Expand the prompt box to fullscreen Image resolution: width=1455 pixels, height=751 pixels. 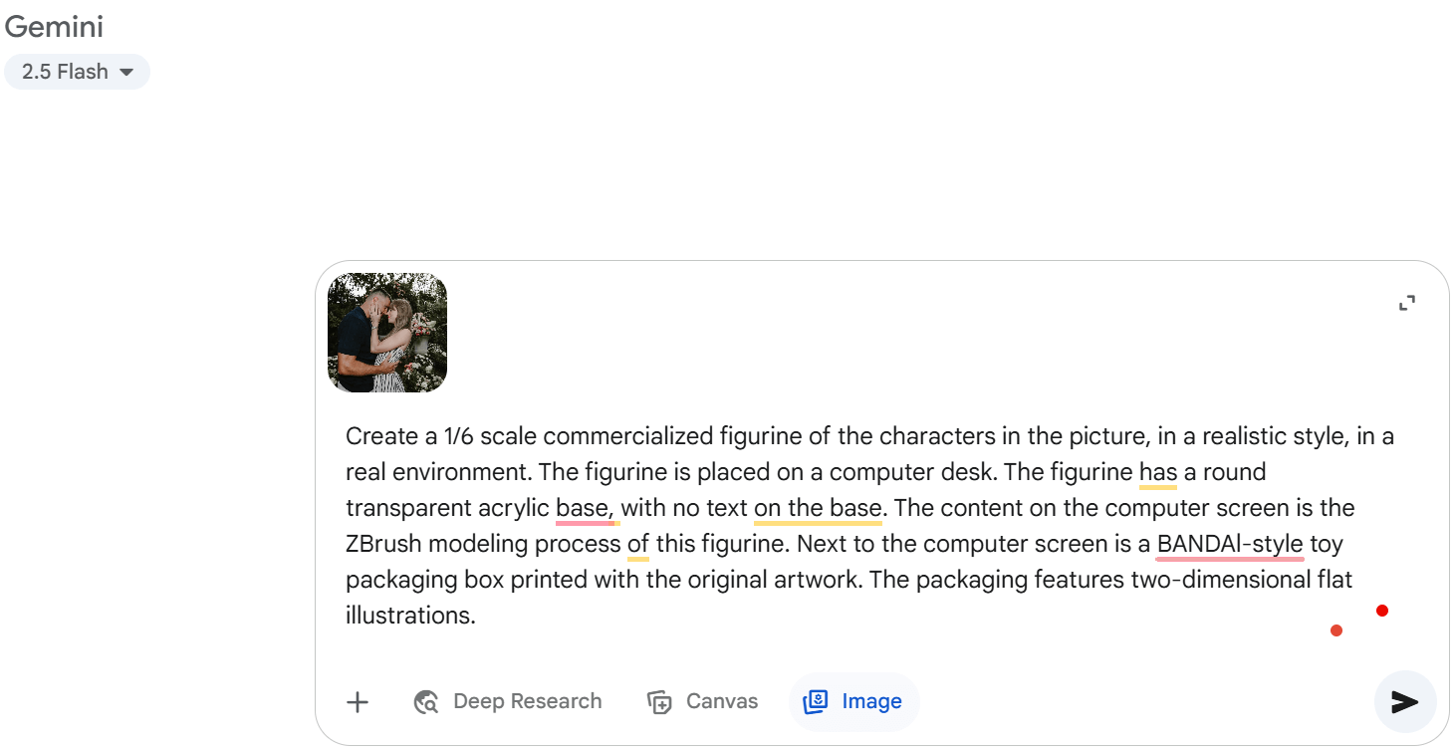click(x=1406, y=303)
